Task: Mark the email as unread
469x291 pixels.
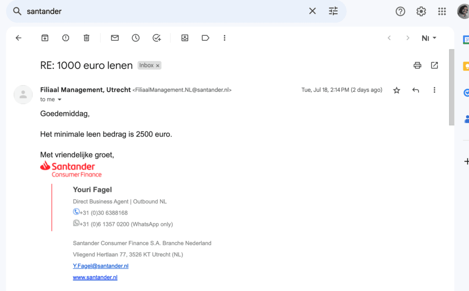Action: [x=115, y=38]
